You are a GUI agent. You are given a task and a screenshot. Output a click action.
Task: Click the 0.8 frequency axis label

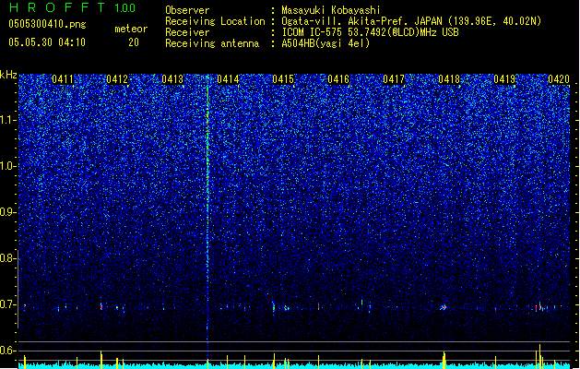7,258
